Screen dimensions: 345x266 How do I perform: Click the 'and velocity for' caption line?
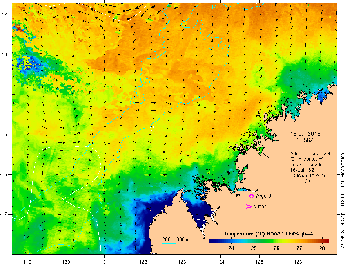click(307, 165)
